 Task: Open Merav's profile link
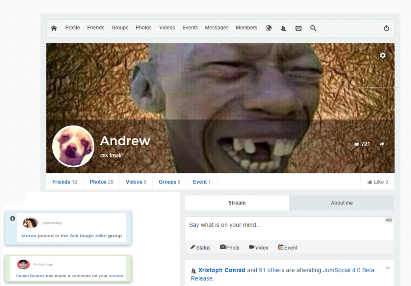[x=29, y=236]
